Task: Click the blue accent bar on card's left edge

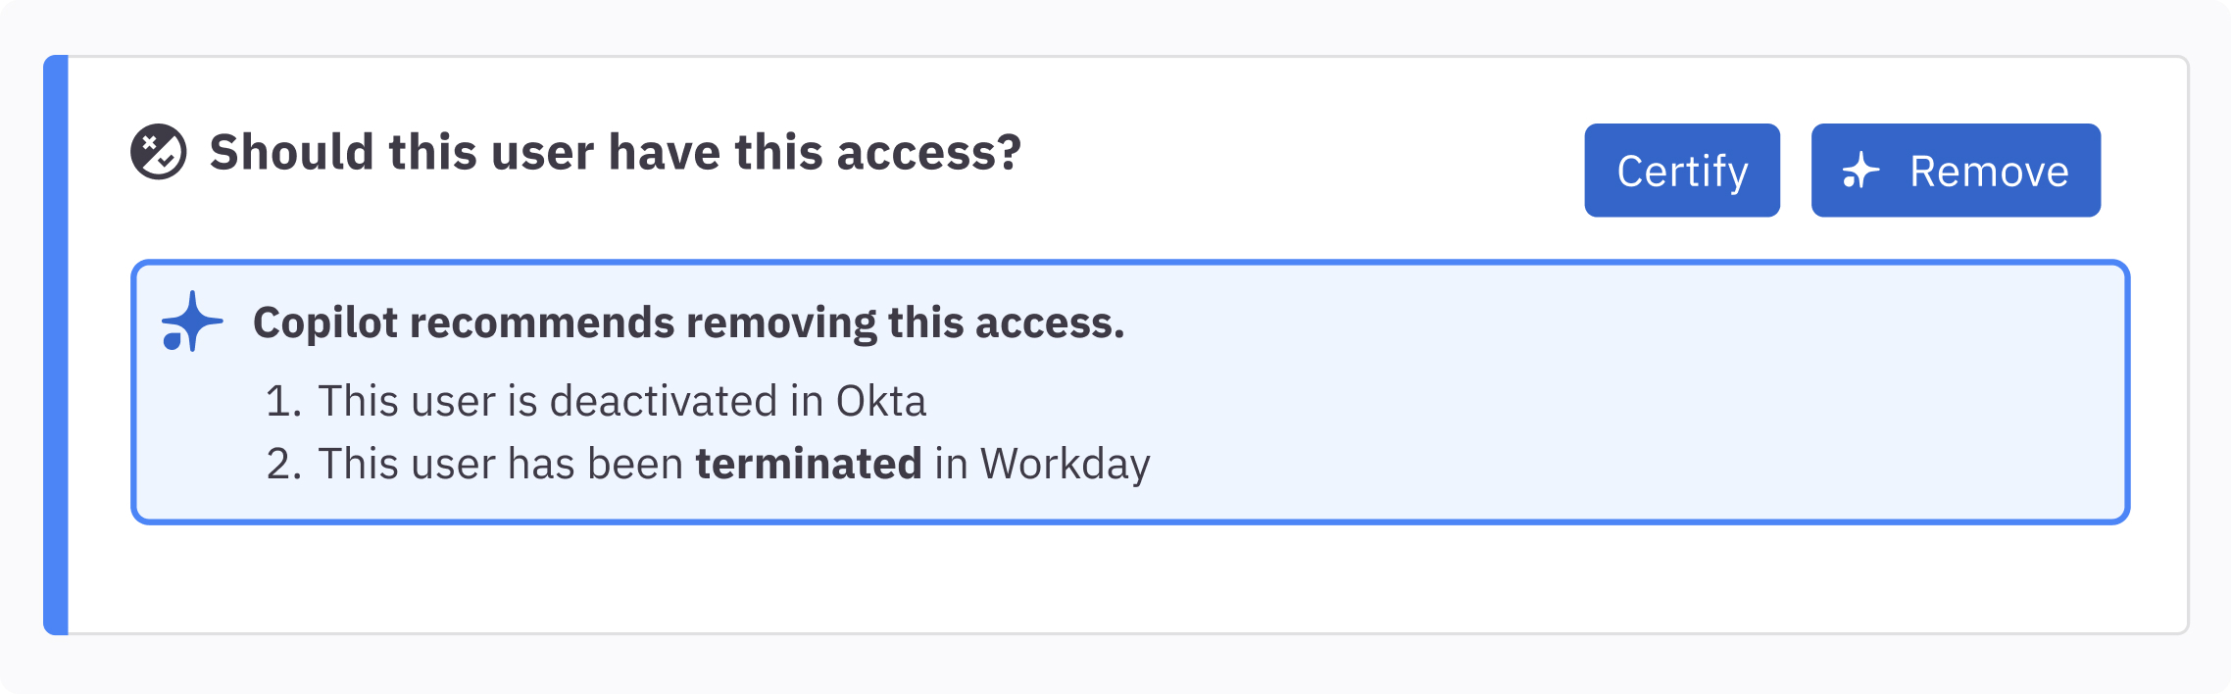Action: pos(56,345)
